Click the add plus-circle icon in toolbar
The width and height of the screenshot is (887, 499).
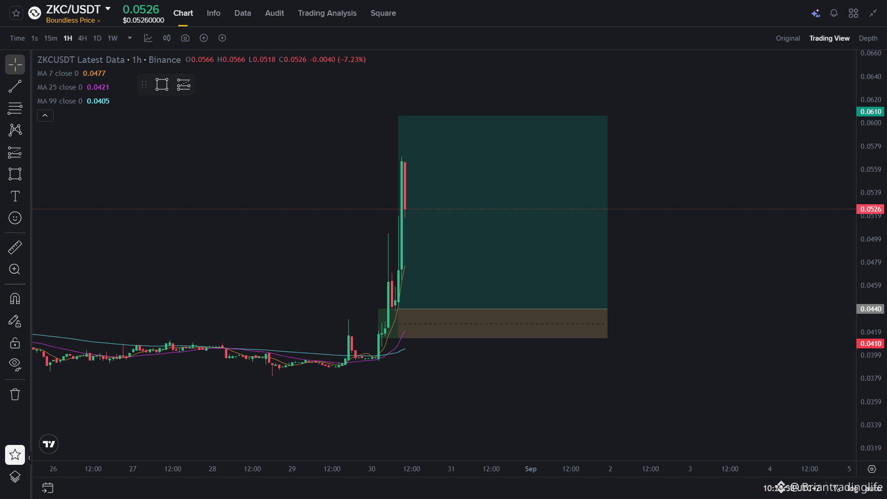click(204, 38)
